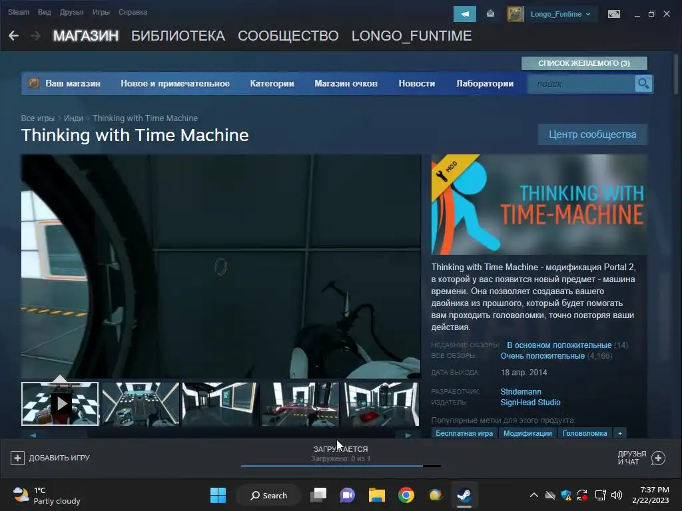The height and width of the screenshot is (511, 682).
Task: Click the Longo_Funtime avatar picture
Action: point(515,14)
